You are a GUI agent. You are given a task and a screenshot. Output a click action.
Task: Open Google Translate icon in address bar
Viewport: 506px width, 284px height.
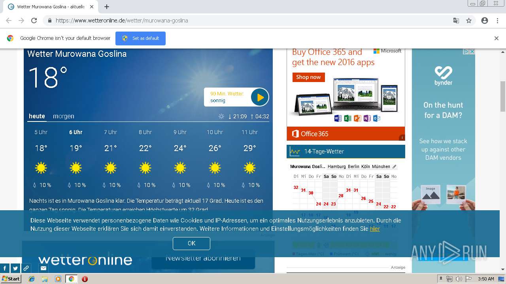(x=456, y=21)
